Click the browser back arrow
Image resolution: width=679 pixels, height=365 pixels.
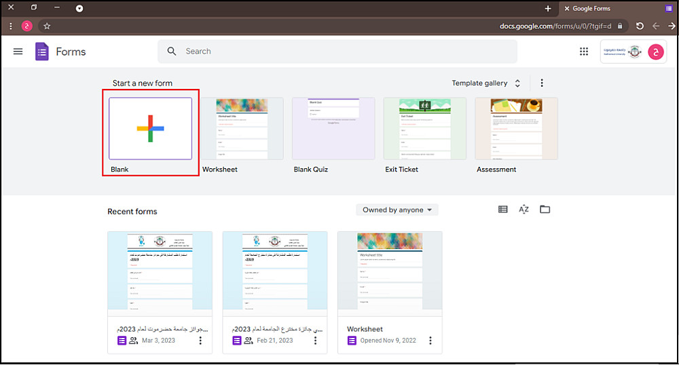[656, 26]
